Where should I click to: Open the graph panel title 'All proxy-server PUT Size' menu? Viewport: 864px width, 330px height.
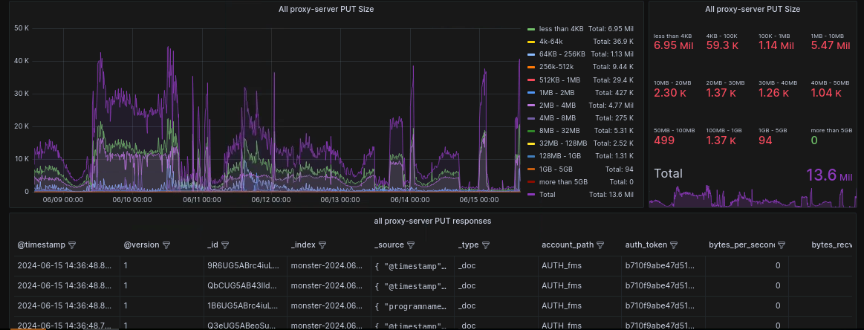click(326, 10)
